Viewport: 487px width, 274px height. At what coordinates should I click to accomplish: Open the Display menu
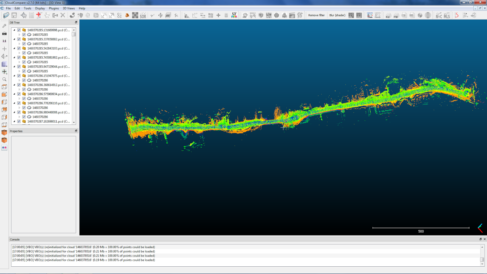pyautogui.click(x=40, y=8)
